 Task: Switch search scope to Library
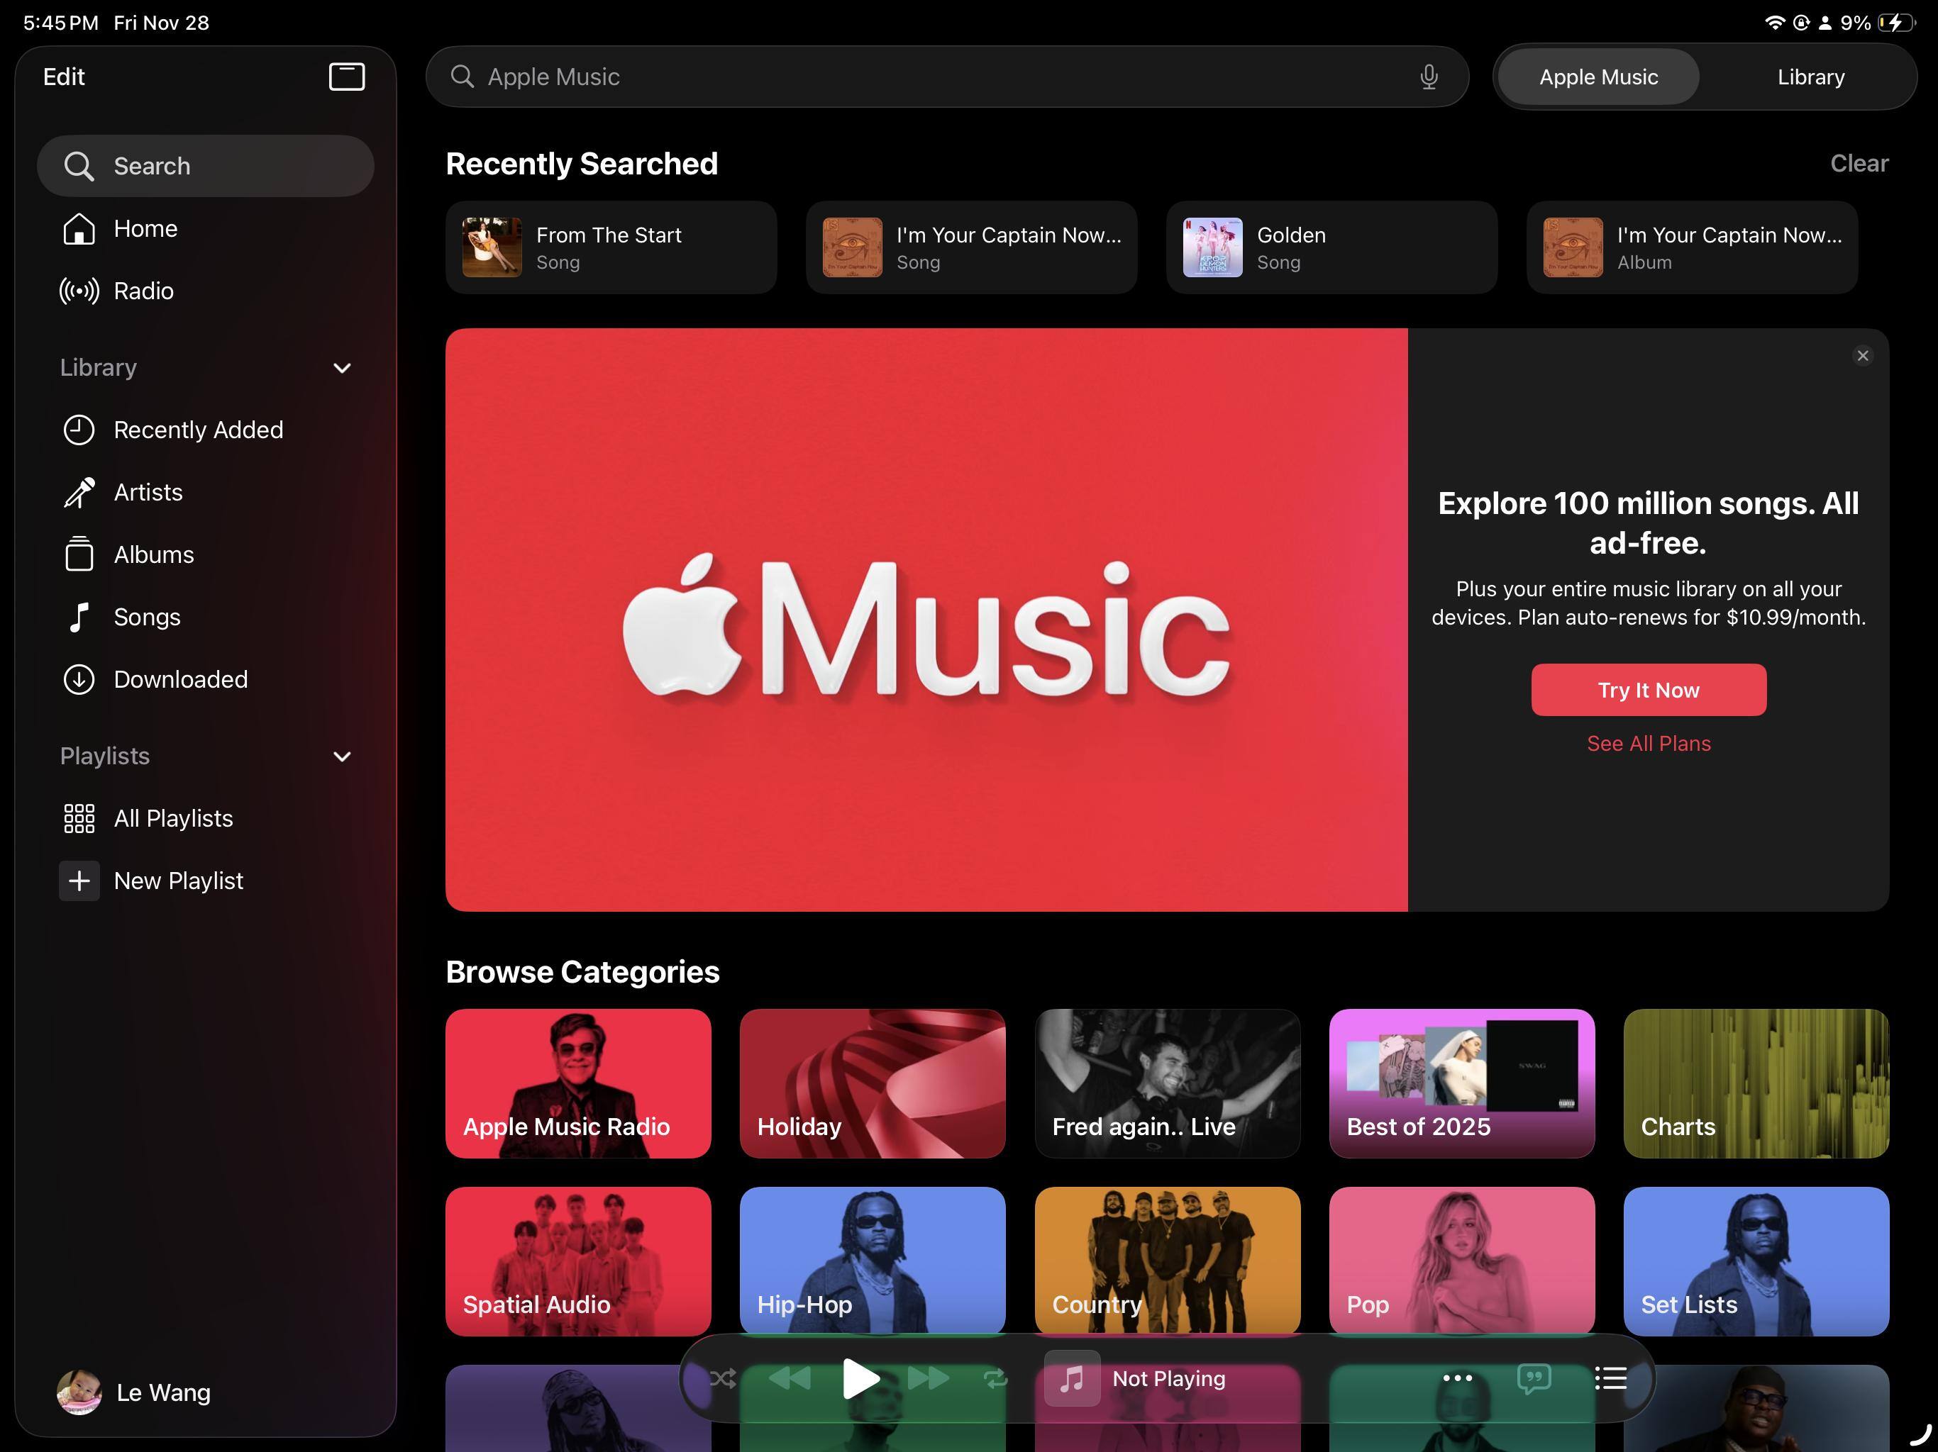tap(1810, 77)
